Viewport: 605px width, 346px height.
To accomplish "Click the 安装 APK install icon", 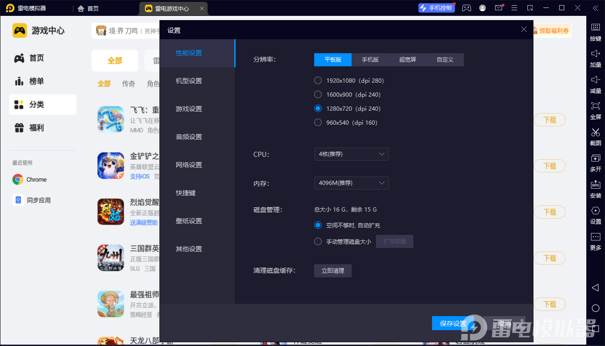I will 595,190.
